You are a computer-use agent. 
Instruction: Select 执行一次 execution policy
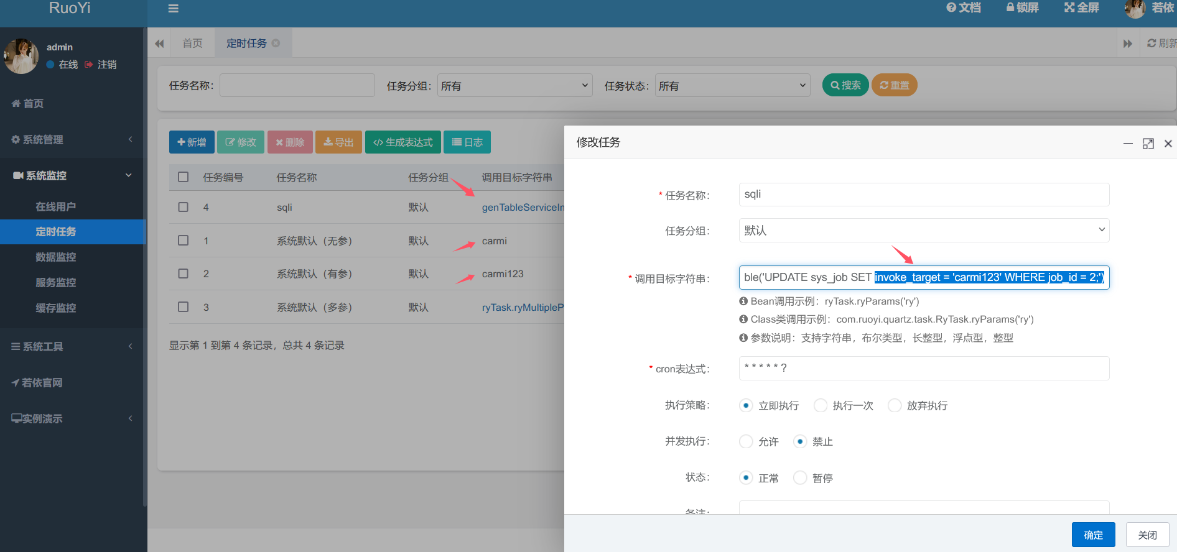[821, 405]
